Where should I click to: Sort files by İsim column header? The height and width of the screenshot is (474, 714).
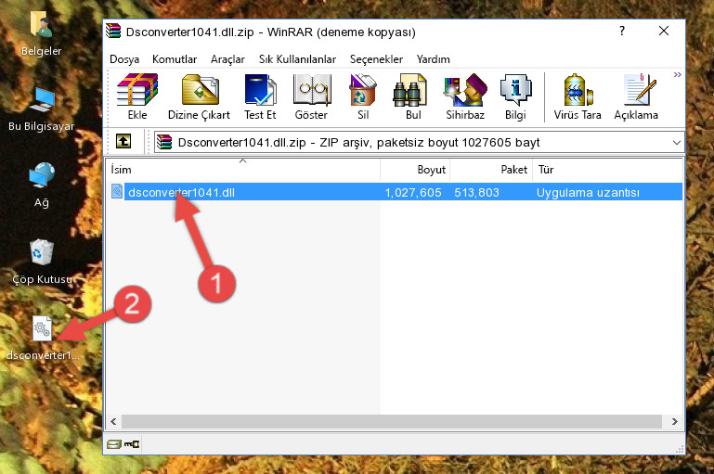[x=243, y=170]
